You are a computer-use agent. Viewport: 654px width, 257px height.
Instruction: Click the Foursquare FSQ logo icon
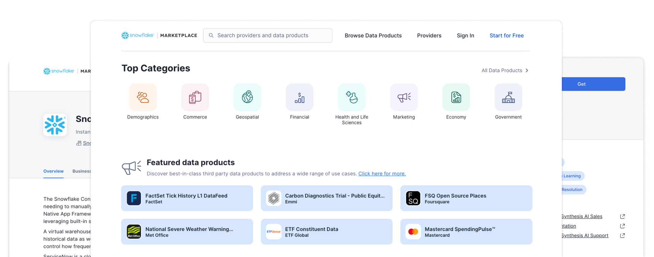coord(413,198)
